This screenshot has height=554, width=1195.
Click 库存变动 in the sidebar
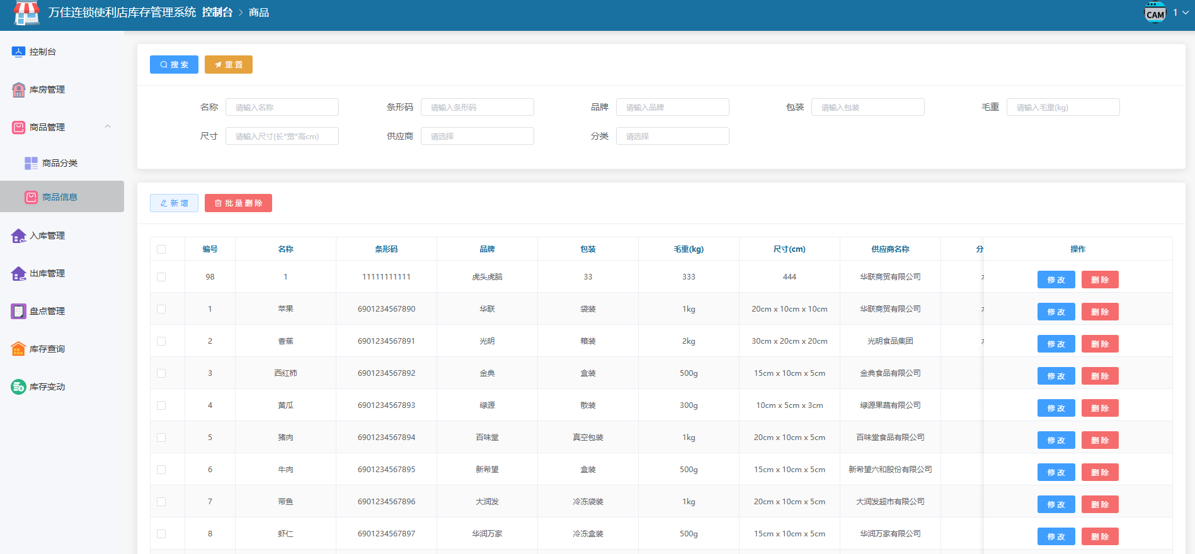62,387
